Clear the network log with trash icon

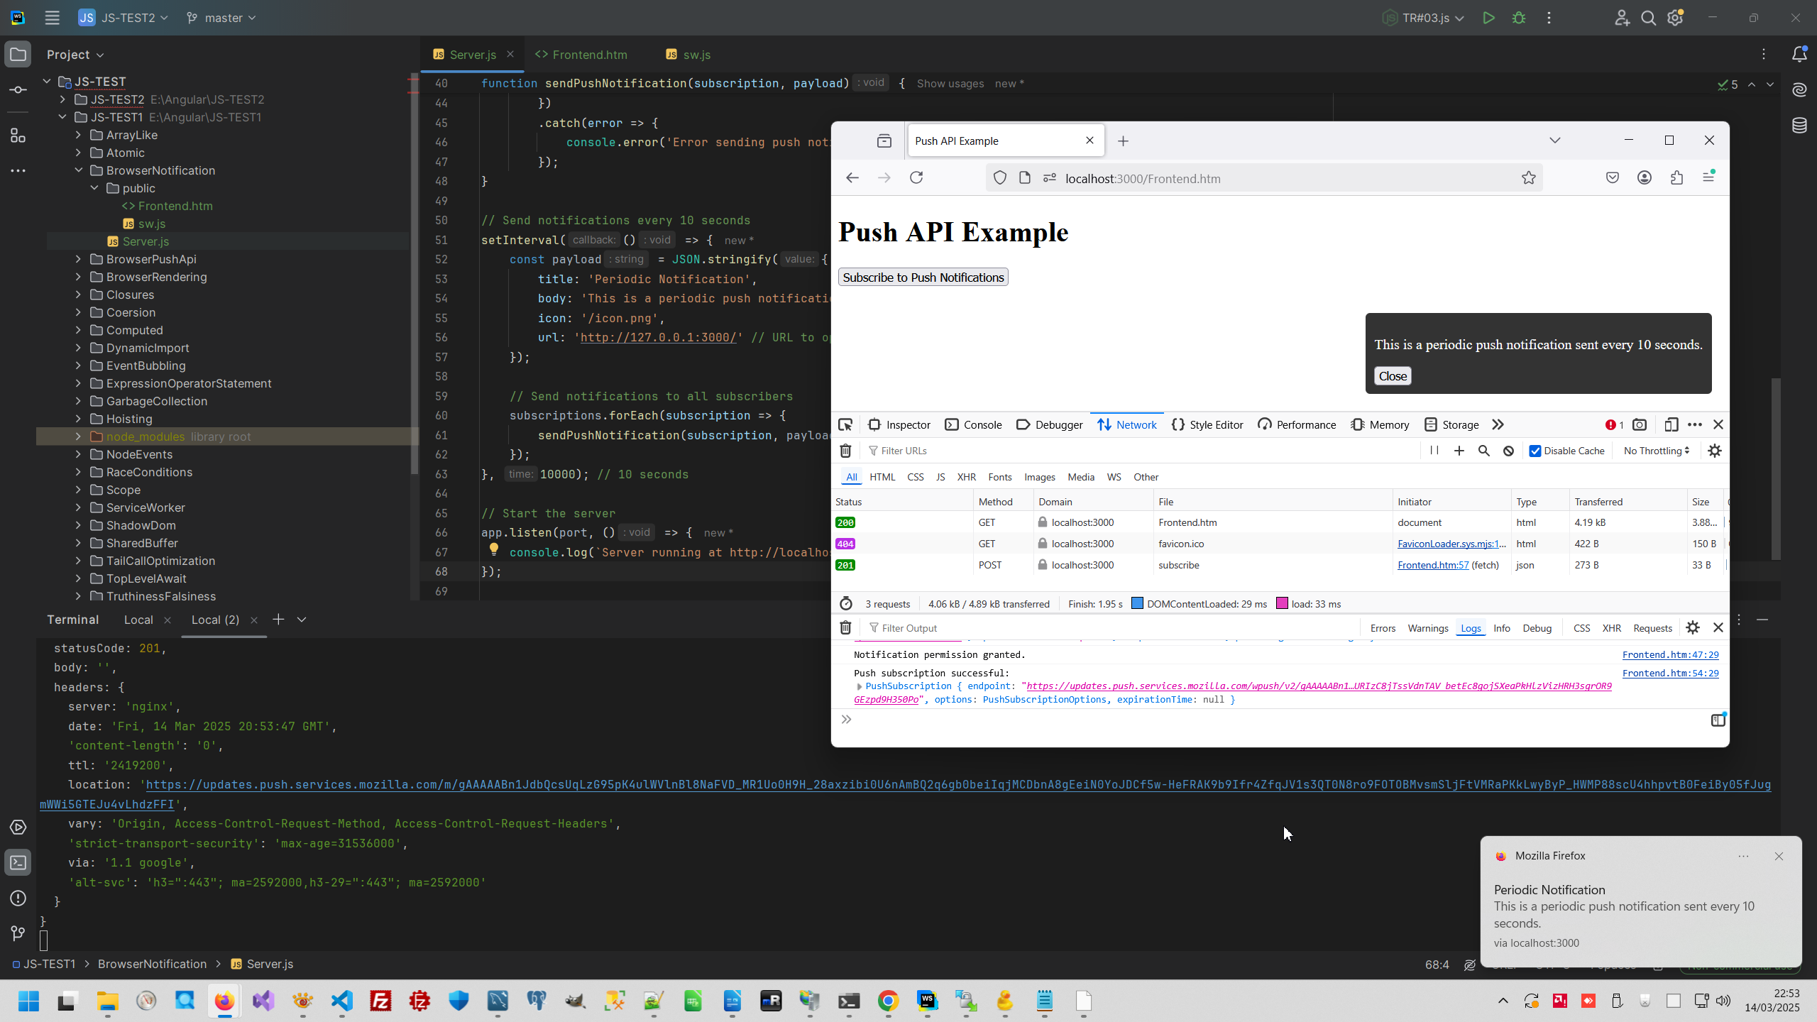point(845,451)
